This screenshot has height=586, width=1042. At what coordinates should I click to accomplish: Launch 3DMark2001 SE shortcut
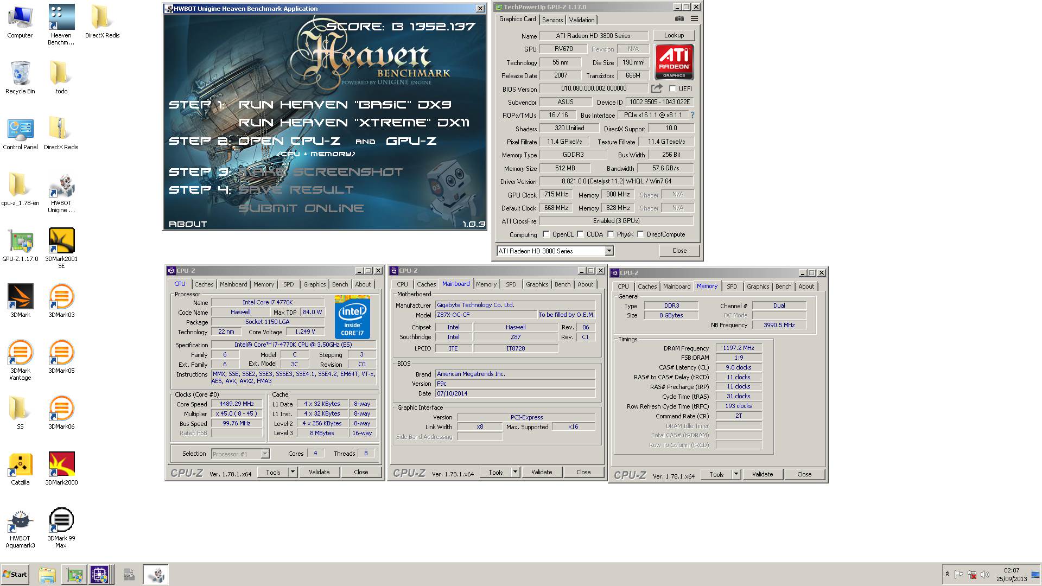pyautogui.click(x=61, y=249)
